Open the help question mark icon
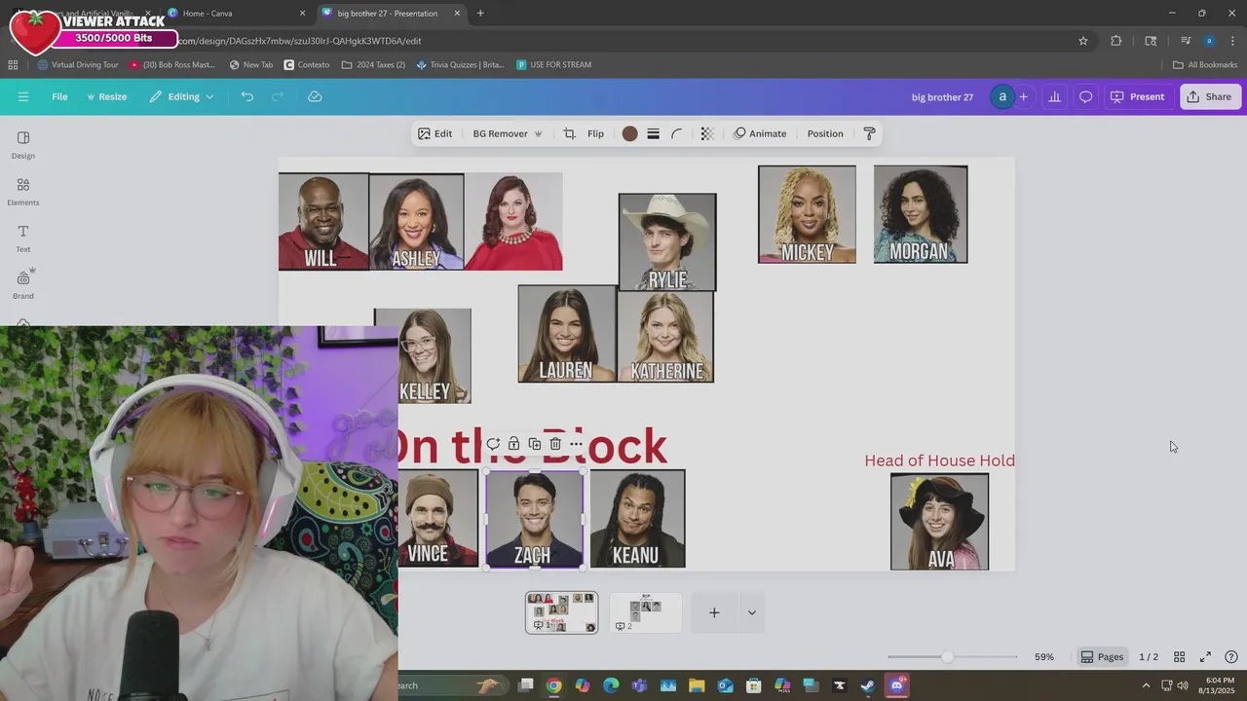The image size is (1247, 701). point(1231,657)
